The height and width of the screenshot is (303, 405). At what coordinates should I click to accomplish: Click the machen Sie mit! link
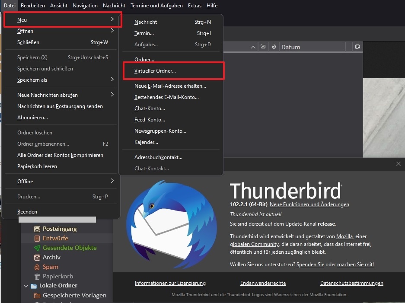[x=355, y=265]
